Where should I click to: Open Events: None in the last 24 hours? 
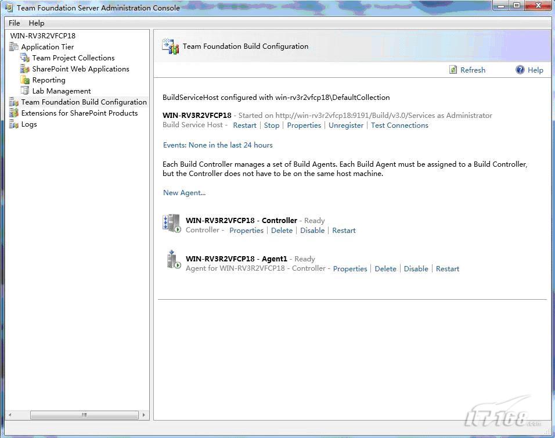click(218, 145)
